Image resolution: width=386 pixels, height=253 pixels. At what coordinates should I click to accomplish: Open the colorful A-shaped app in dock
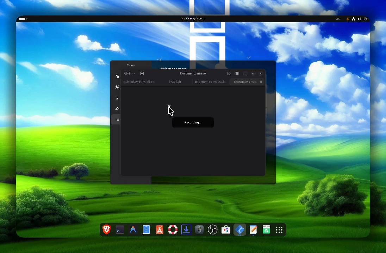coord(133,230)
